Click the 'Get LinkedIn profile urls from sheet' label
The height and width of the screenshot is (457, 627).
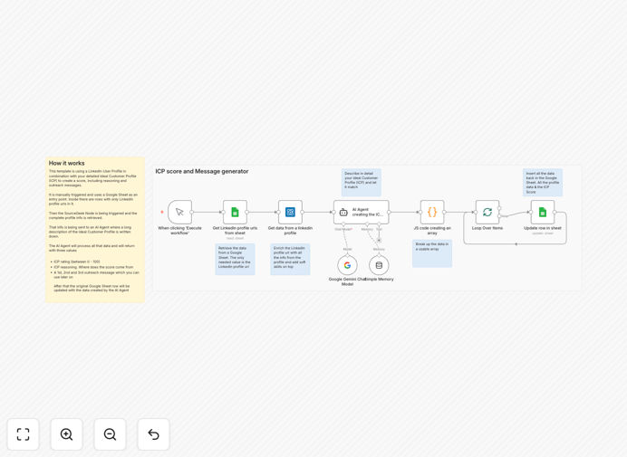236,231
